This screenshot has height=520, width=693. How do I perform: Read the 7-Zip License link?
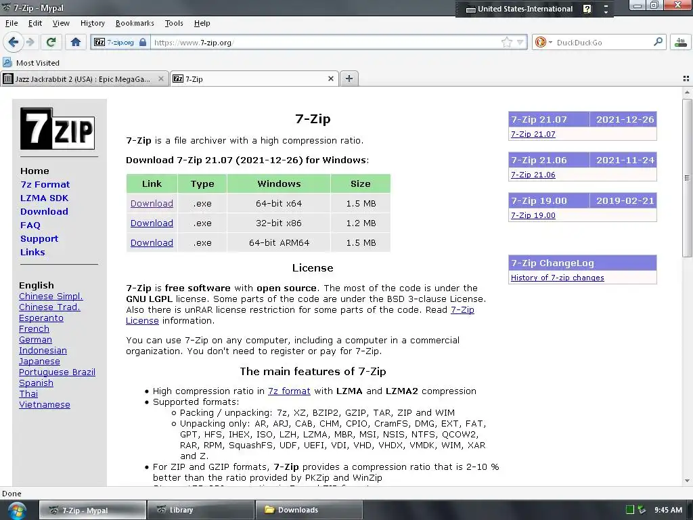tap(462, 309)
